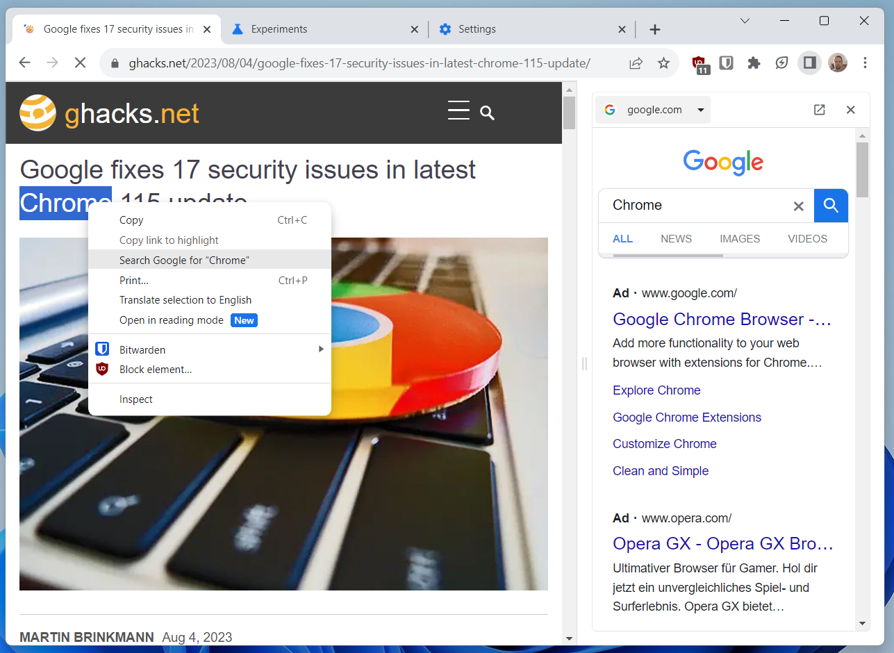Close the Google fixes 17 security tab
Image resolution: width=894 pixels, height=653 pixels.
[x=206, y=29]
